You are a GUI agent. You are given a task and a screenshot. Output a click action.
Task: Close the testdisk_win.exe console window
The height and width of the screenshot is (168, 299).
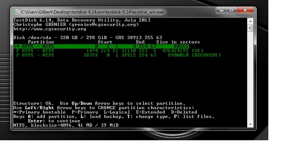245,10
